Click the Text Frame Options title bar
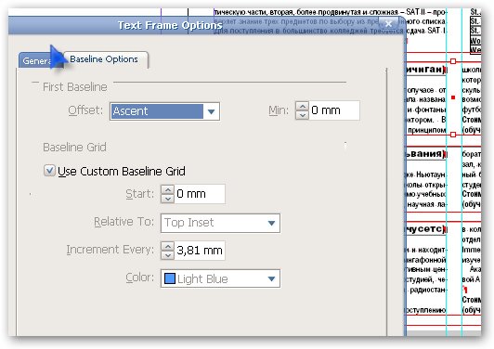The width and height of the screenshot is (494, 349). coord(170,25)
